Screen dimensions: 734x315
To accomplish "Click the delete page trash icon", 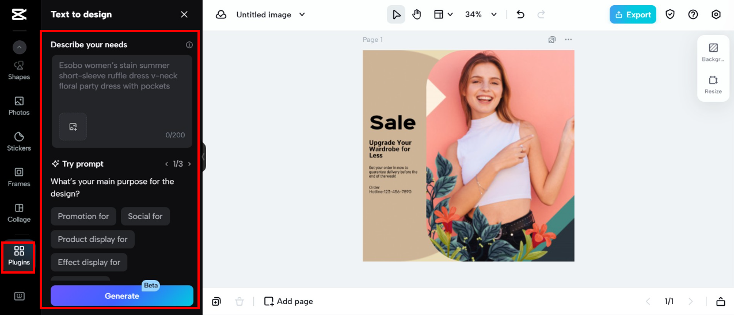I will coord(239,301).
